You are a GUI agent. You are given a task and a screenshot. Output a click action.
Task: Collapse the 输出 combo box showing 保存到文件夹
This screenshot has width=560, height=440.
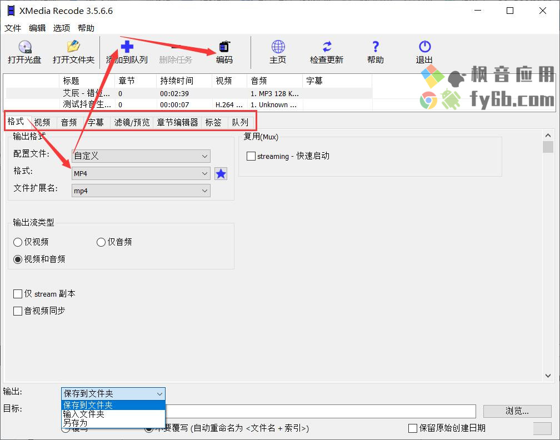click(113, 393)
